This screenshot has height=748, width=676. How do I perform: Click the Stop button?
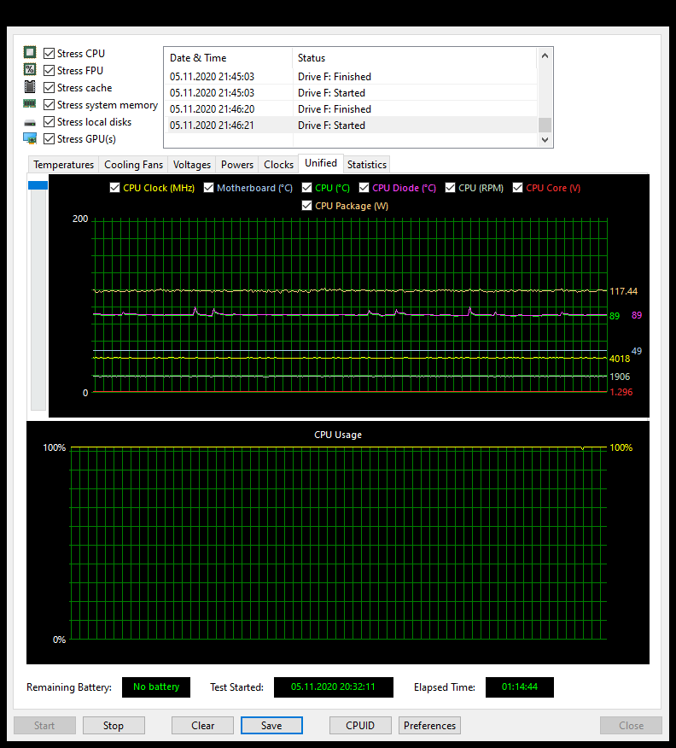(114, 725)
